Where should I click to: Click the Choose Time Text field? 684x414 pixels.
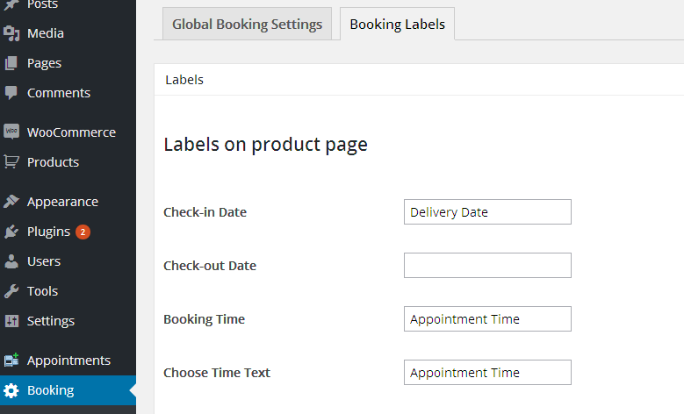(487, 373)
